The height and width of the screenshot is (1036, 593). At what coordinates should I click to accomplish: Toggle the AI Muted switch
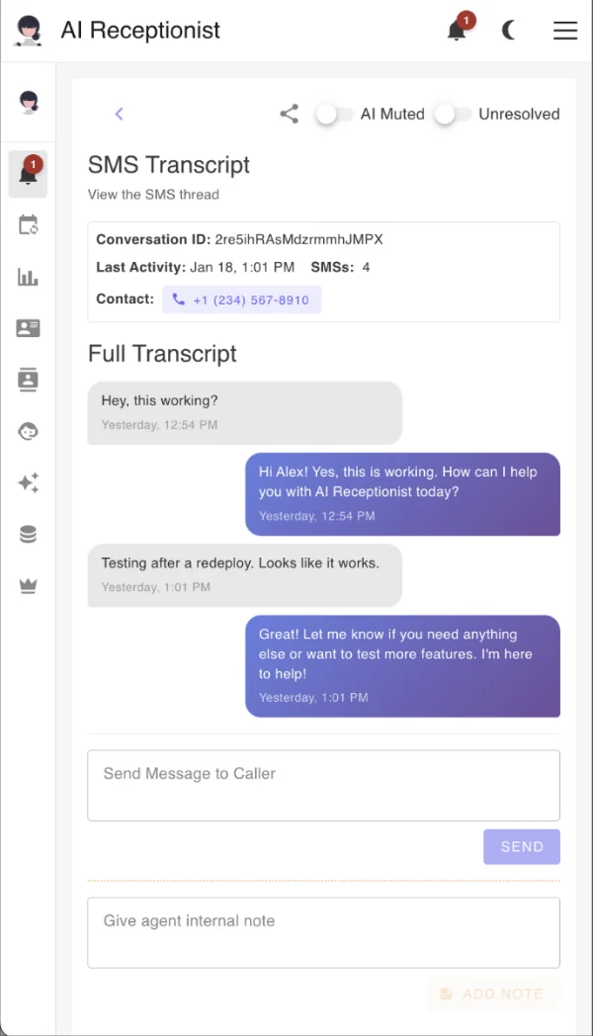pos(334,114)
